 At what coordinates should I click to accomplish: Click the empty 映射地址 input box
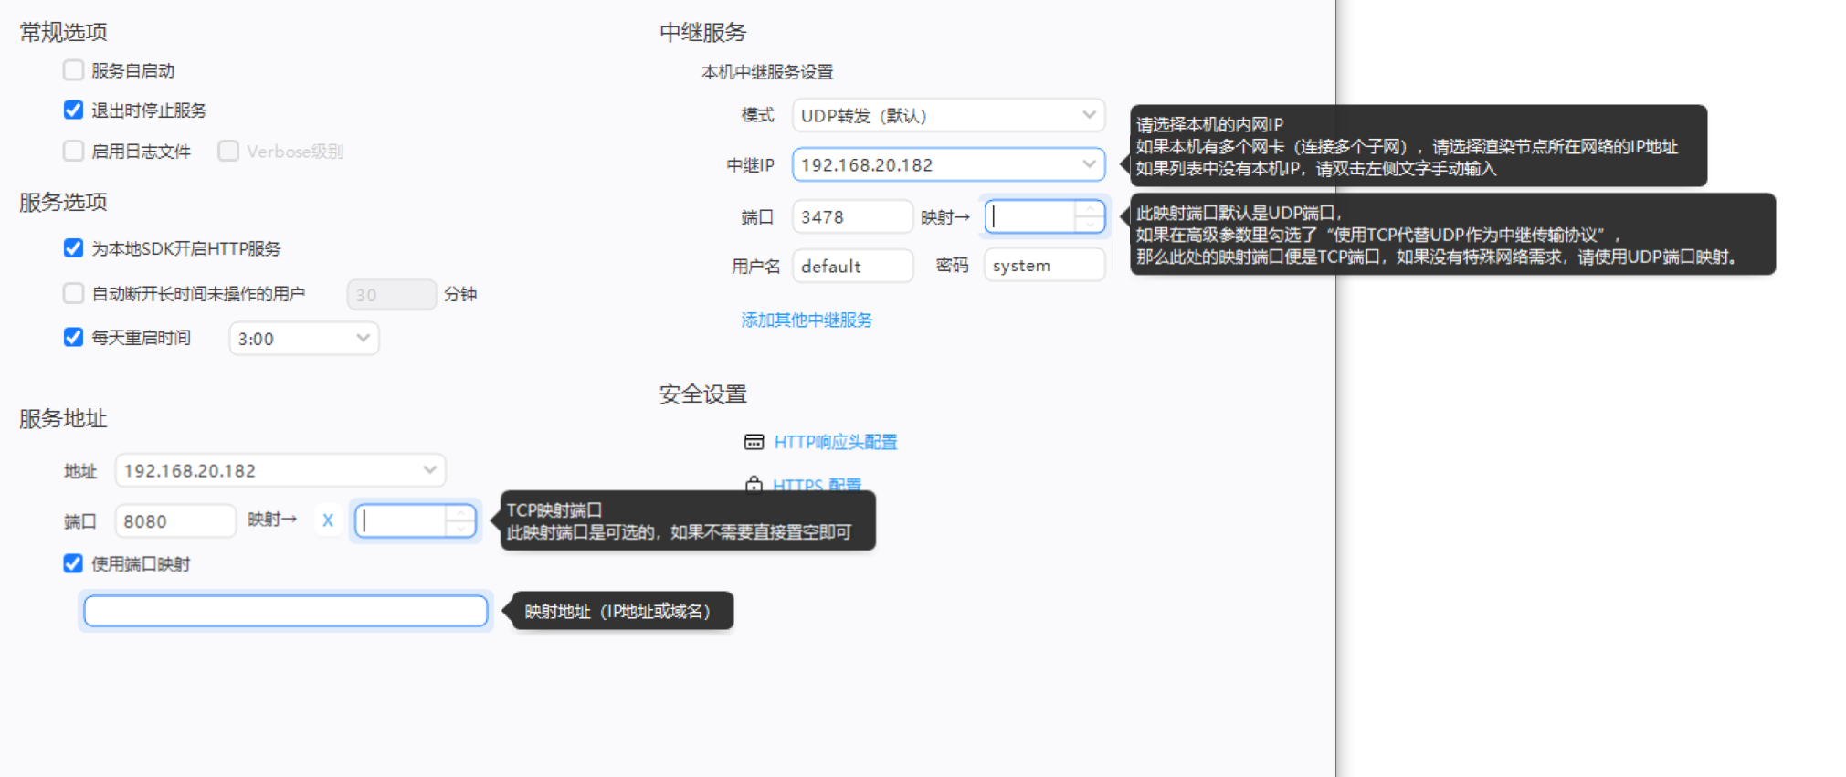(285, 611)
